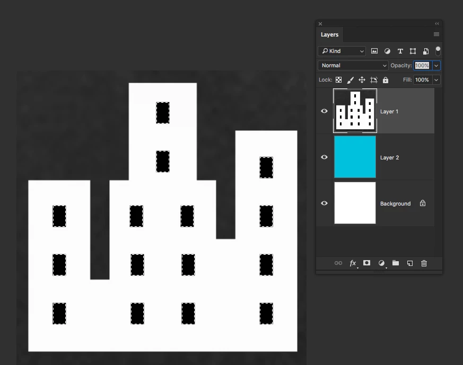Open the Layers panel options menu
Image resolution: width=463 pixels, height=365 pixels.
pyautogui.click(x=436, y=34)
